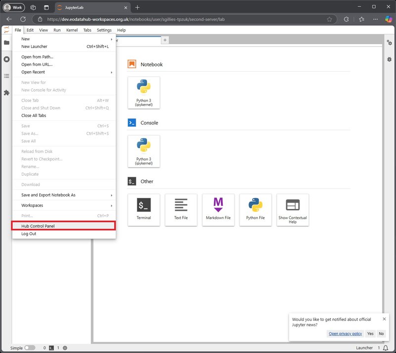Open Show Contextual Help tile
This screenshot has height=353, width=396.
pos(293,209)
